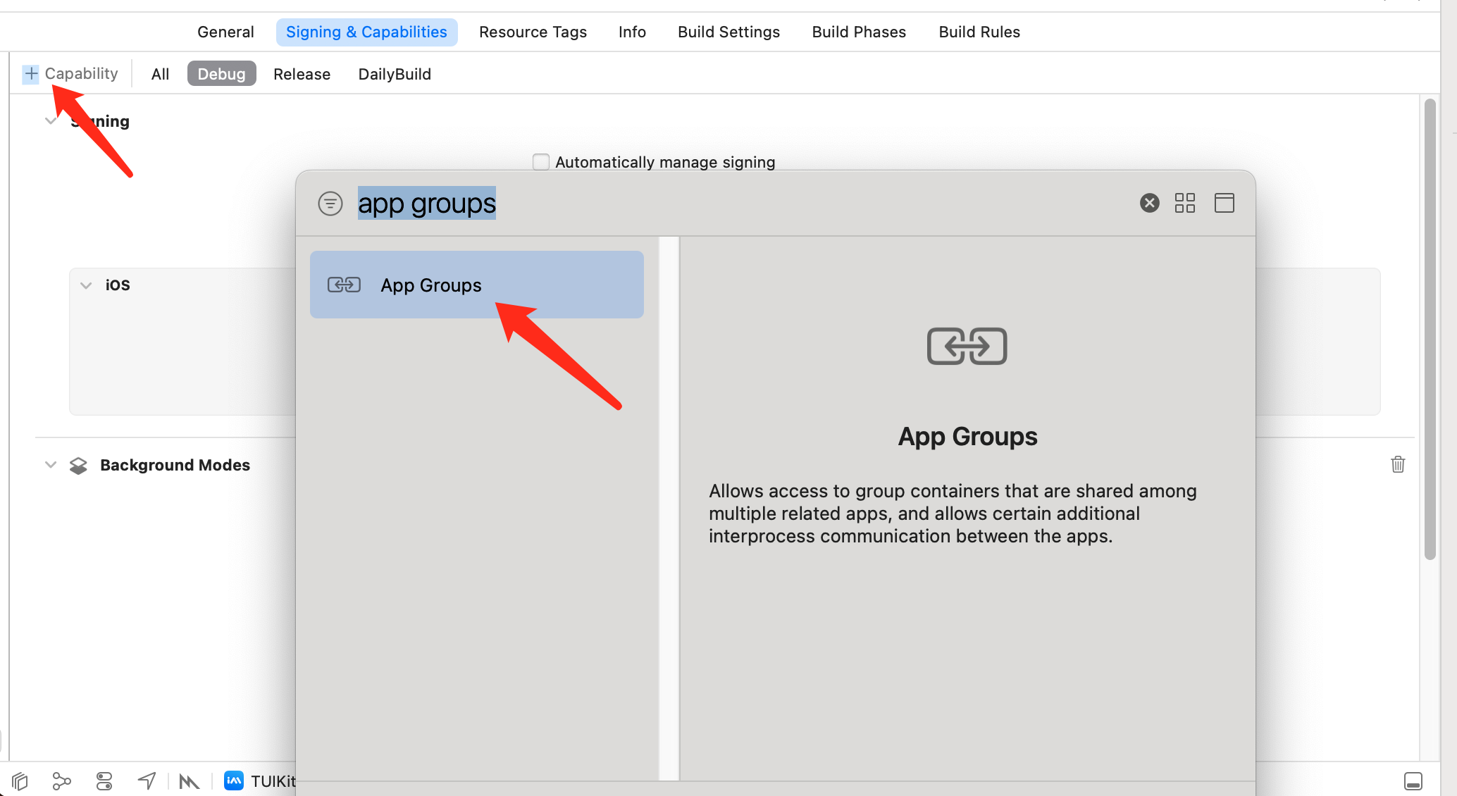Click the simulate location arrow icon

pos(147,781)
